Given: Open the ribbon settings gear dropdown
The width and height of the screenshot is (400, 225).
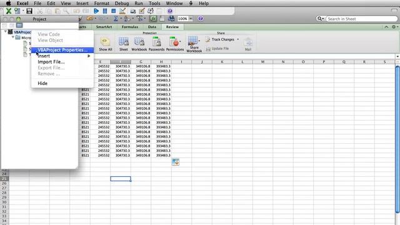Looking at the screenshot, I should pyautogui.click(x=394, y=27).
